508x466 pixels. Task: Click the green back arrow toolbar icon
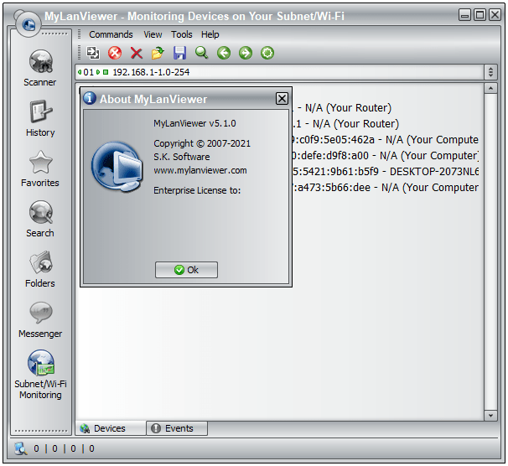coord(224,53)
